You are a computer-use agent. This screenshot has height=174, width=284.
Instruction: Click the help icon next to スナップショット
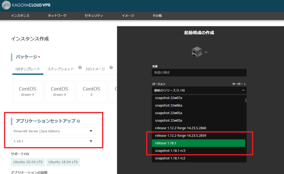click(80, 68)
